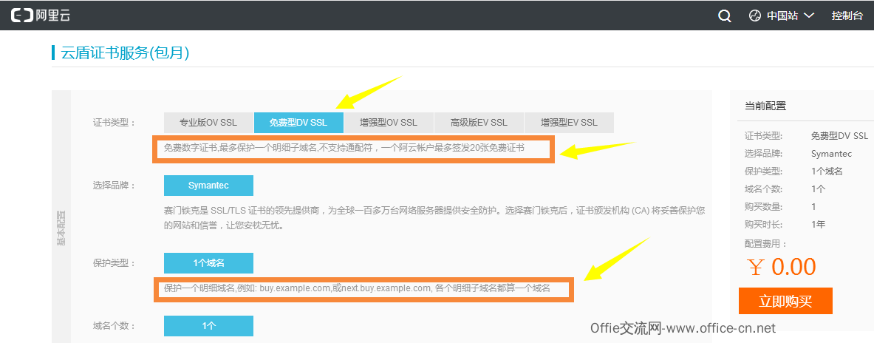Click the 选择品牌 label
874x343 pixels.
pyautogui.click(x=115, y=185)
